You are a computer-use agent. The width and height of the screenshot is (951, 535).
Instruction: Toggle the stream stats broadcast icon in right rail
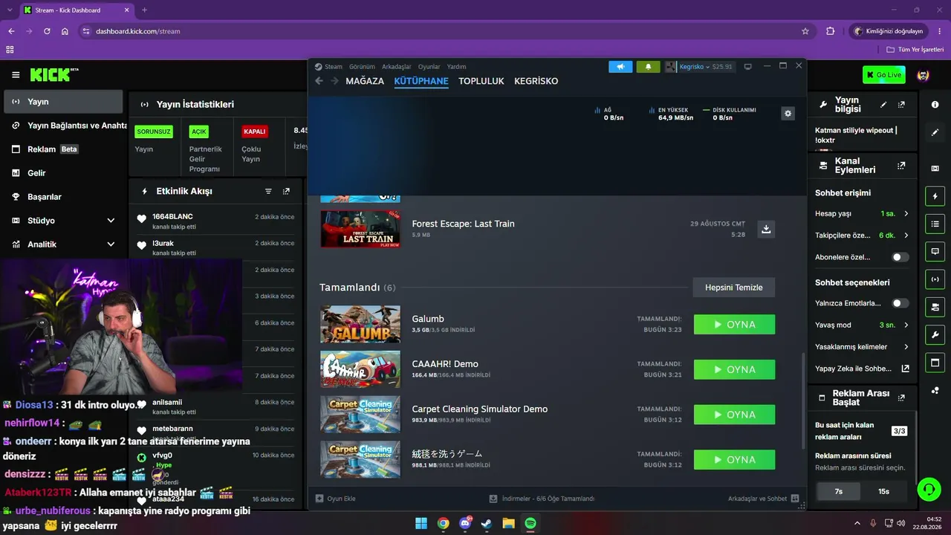pyautogui.click(x=935, y=279)
